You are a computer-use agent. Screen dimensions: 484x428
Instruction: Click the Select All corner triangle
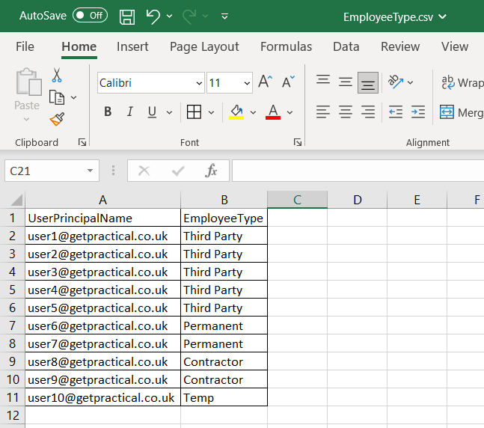[x=16, y=200]
